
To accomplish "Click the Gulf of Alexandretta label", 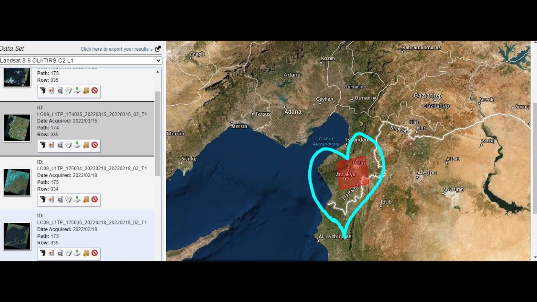I will tap(326, 141).
